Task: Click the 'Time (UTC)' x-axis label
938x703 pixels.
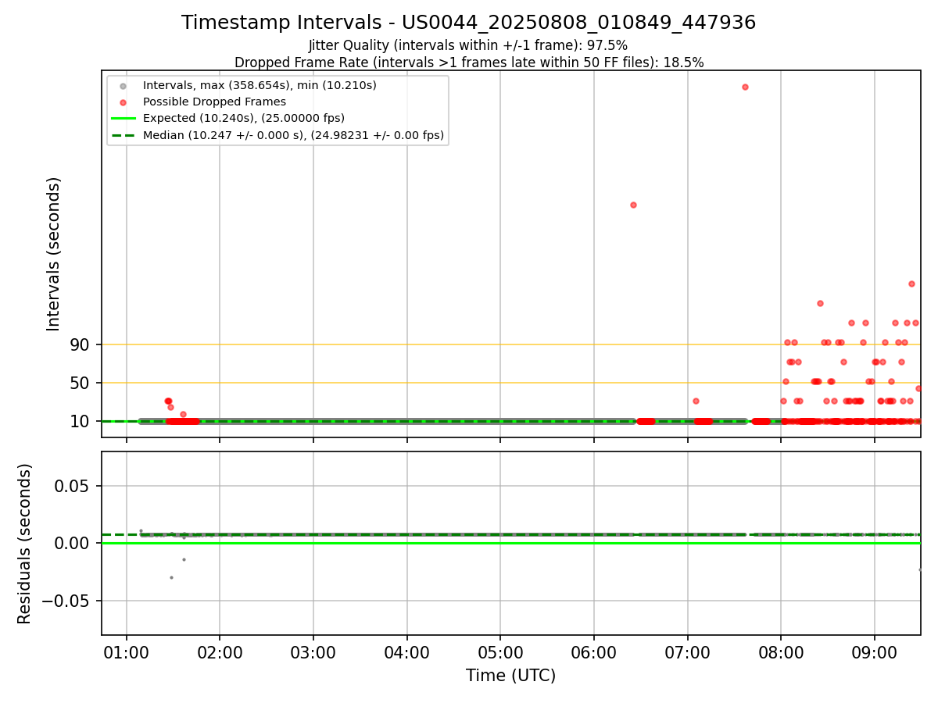Action: (x=510, y=676)
